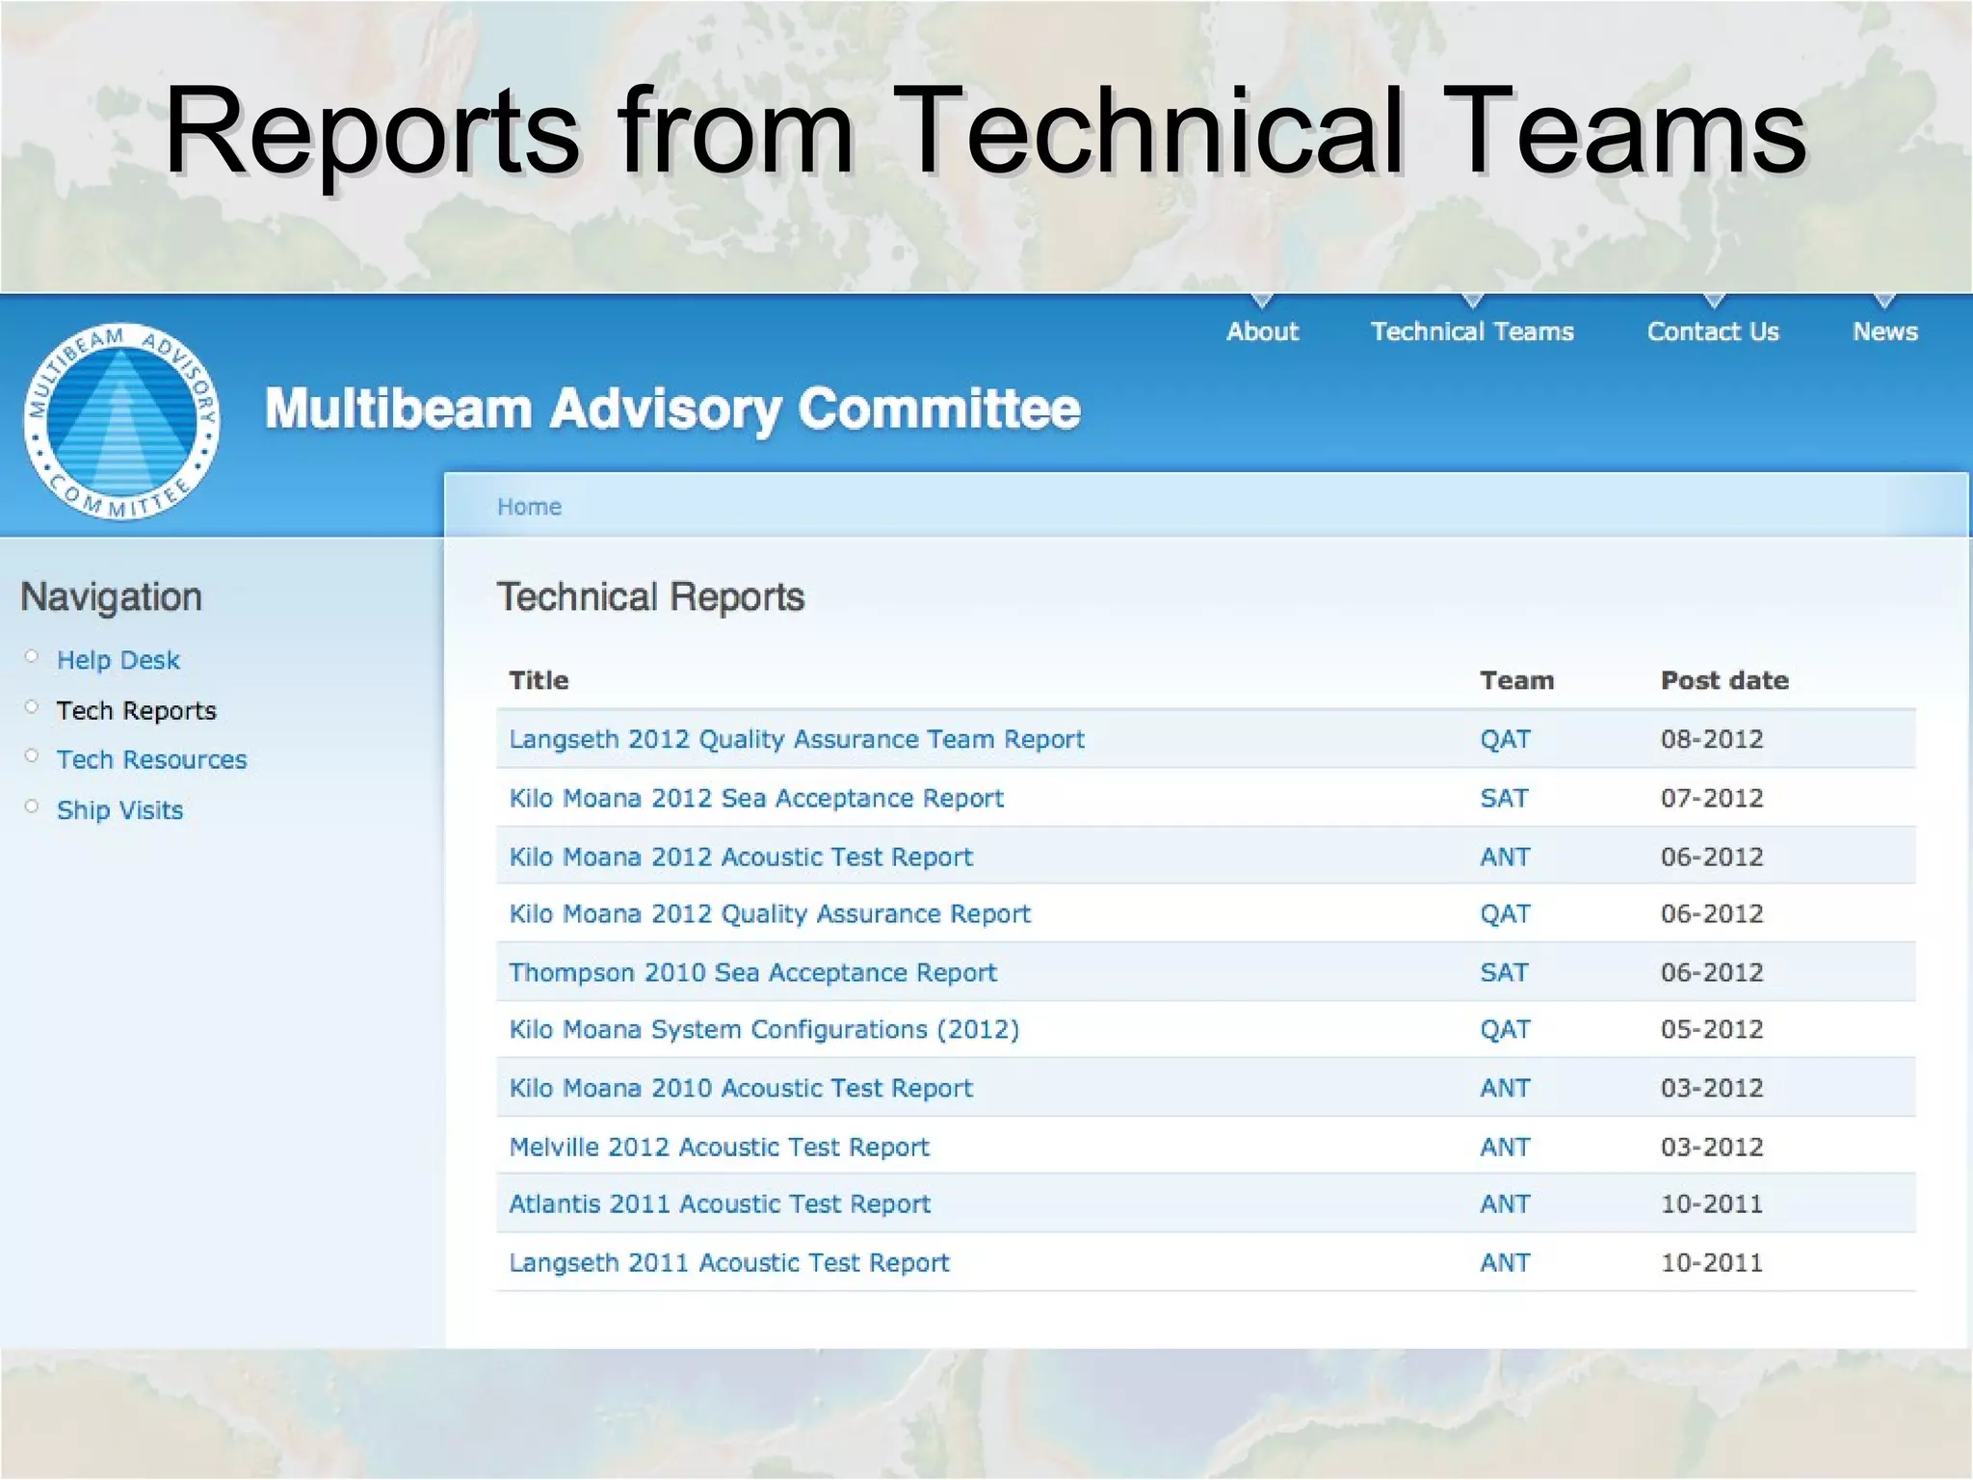The image size is (1973, 1480).
Task: Open Melville 2012 Acoustic Test Report
Action: pyautogui.click(x=719, y=1147)
